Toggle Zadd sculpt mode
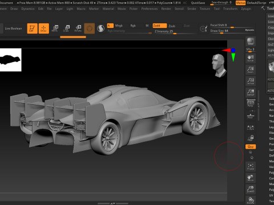 tap(159, 26)
